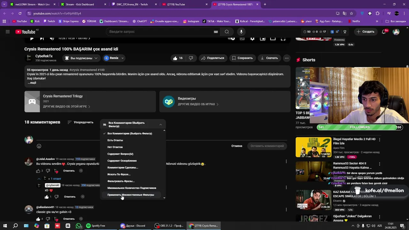The width and height of the screenshot is (409, 230).
Task: Play the video with the player play button
Action: pyautogui.click(x=32, y=38)
